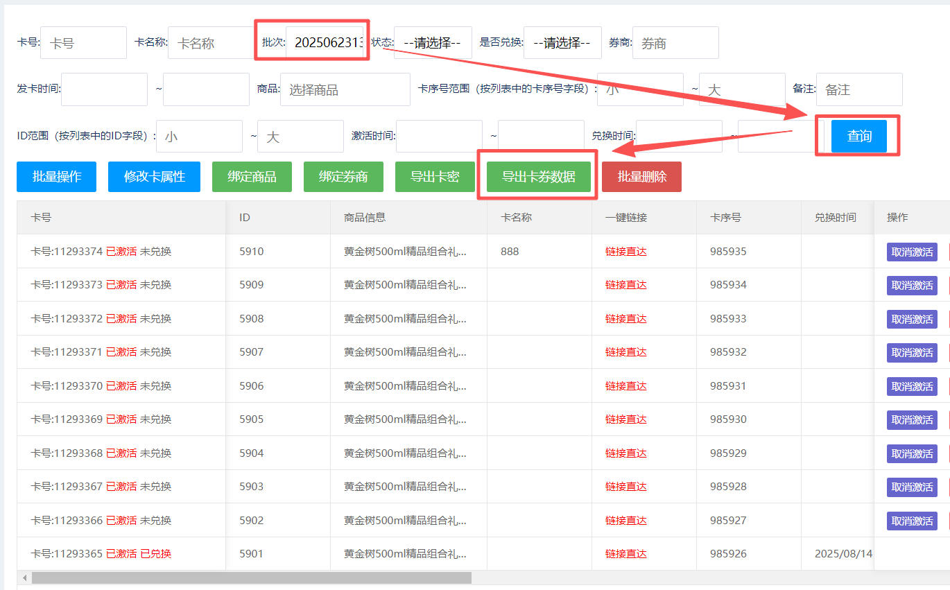Click the red 批量删除 button
The width and height of the screenshot is (950, 590).
coord(641,177)
